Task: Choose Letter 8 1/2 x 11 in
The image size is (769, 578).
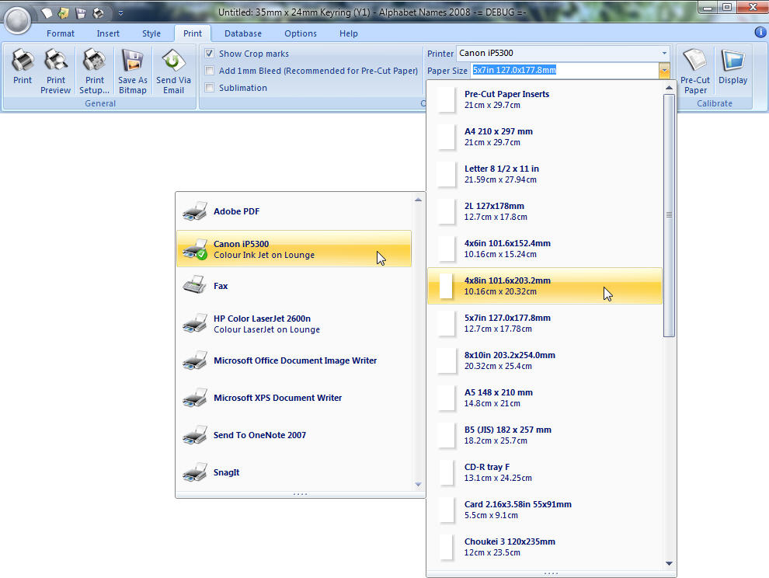Action: [545, 174]
